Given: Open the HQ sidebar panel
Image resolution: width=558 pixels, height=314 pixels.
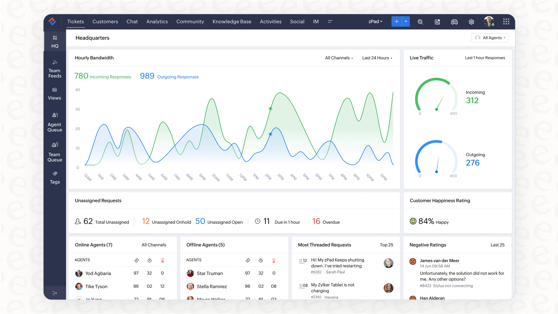Looking at the screenshot, I should pos(54,41).
